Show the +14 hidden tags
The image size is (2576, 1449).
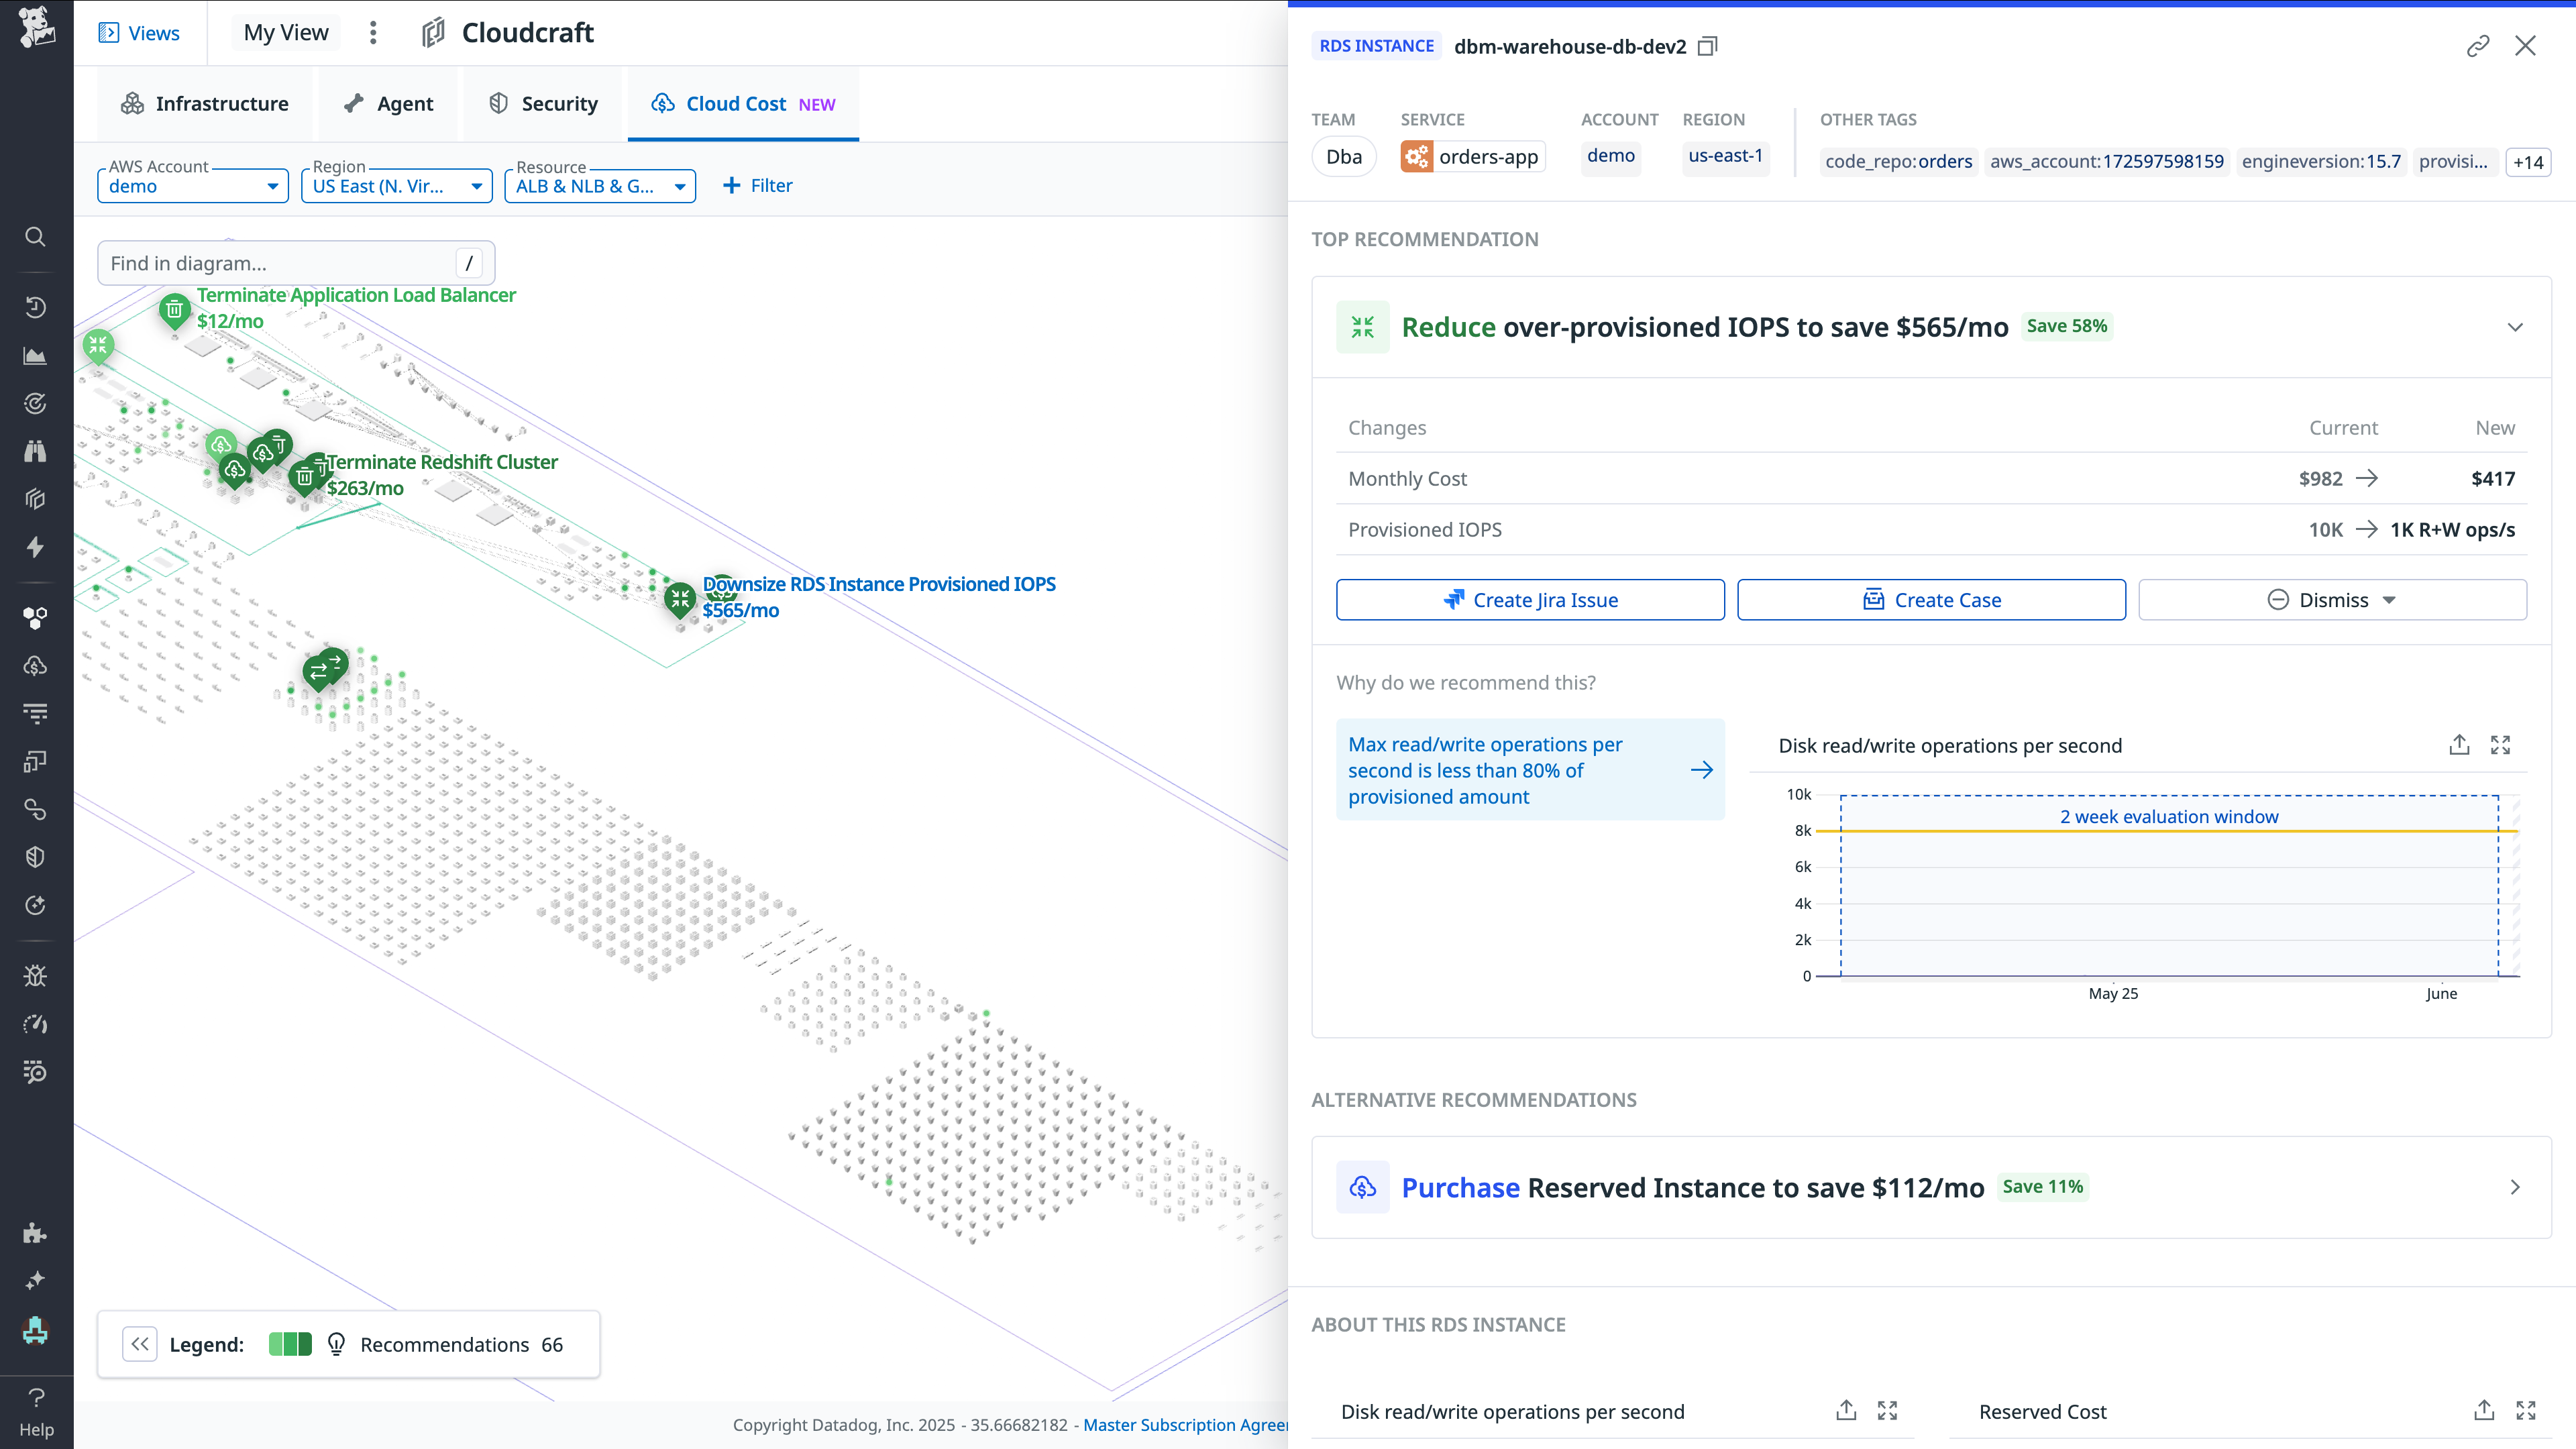(2529, 161)
